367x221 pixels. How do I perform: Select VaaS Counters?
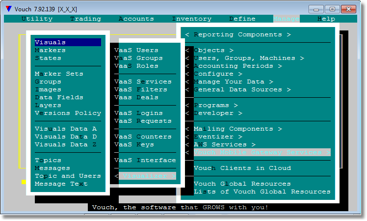[143, 137]
